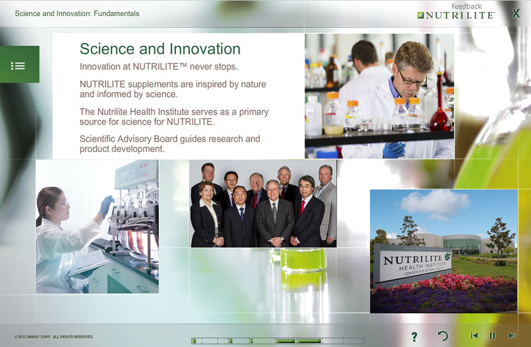The height and width of the screenshot is (347, 531).
Task: Click the "Science and Innovation" heading
Action: click(160, 49)
